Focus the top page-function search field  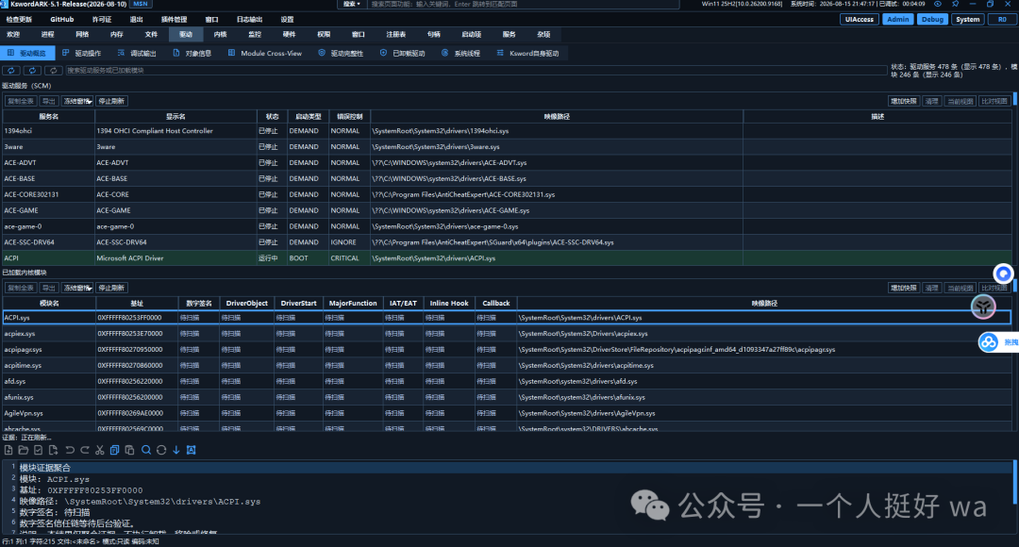pos(524,4)
